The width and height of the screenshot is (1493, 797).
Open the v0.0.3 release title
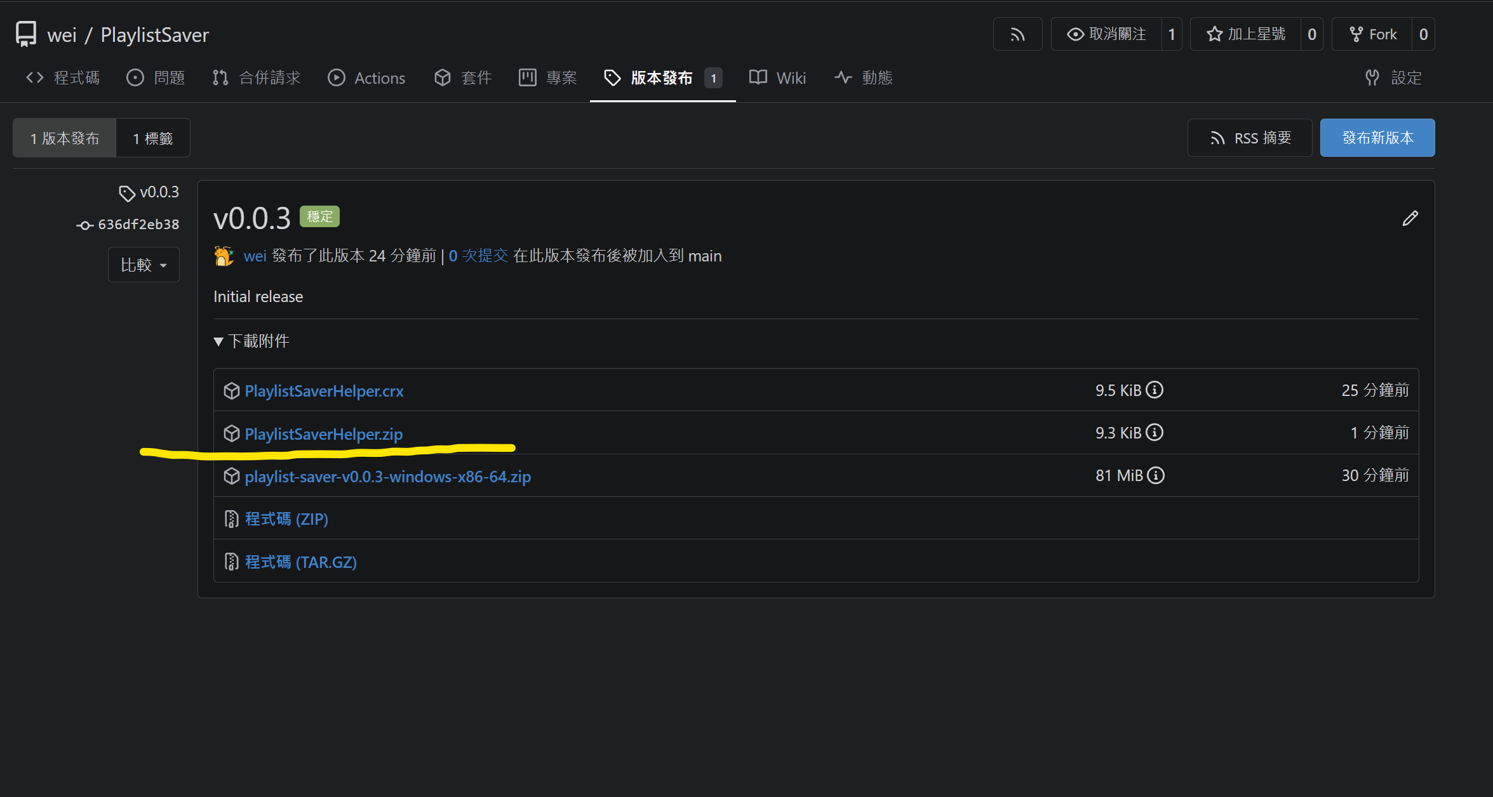pyautogui.click(x=252, y=218)
